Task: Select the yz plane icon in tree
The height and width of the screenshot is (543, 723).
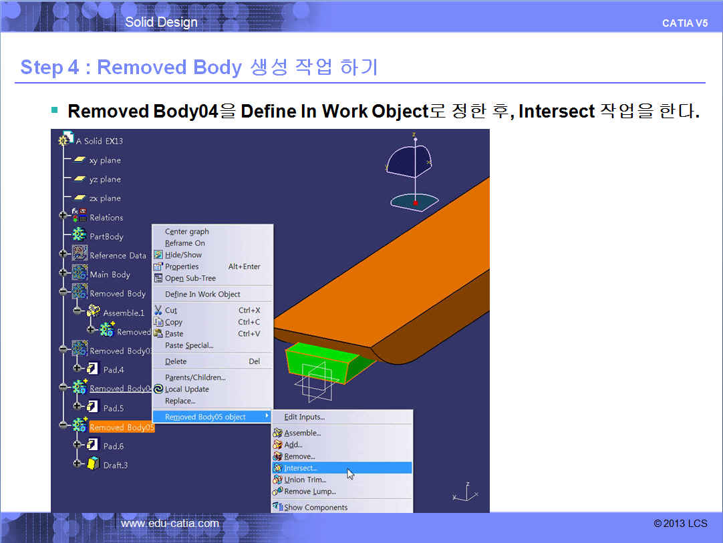Action: [80, 178]
